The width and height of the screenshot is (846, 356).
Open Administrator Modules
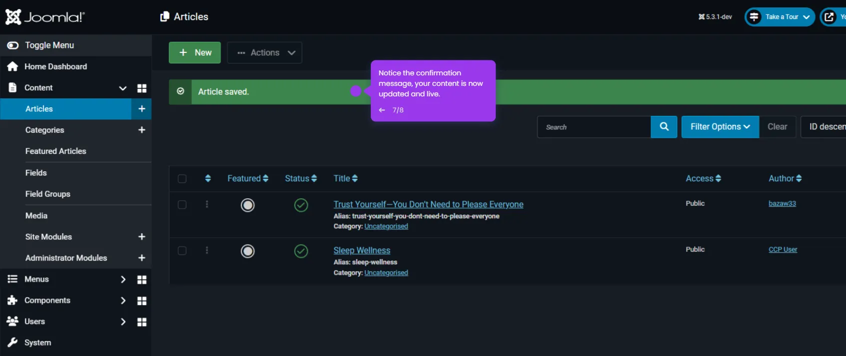click(66, 258)
